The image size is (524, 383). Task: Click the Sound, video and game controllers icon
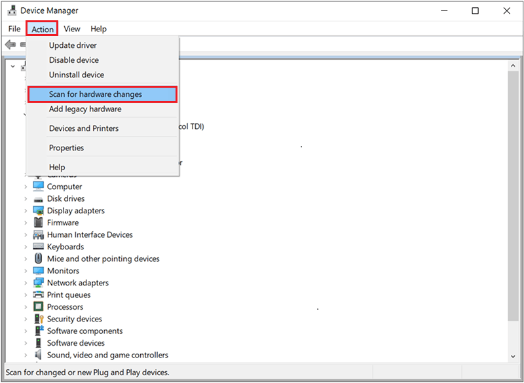37,354
